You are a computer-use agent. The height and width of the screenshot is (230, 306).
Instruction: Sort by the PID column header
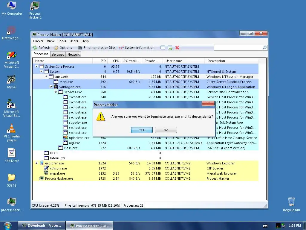[x=100, y=61]
